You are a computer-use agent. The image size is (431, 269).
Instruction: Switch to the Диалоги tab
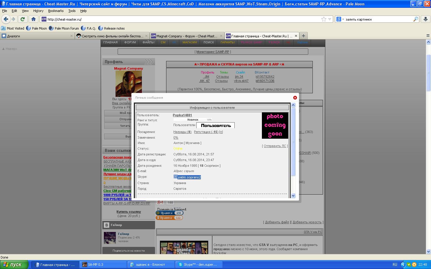(x=37, y=36)
